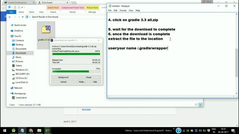Open Explorer File ribbon tab
This screenshot has width=239, height=134.
tap(11, 12)
